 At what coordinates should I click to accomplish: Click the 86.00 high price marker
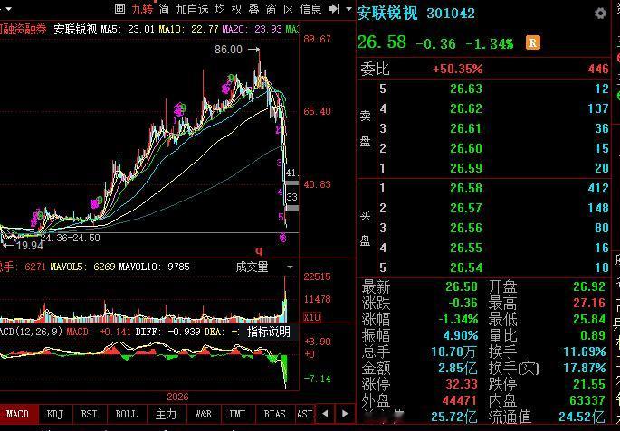(x=229, y=50)
